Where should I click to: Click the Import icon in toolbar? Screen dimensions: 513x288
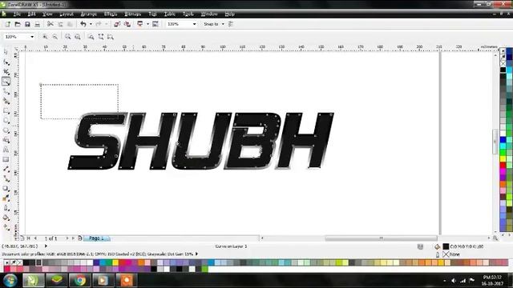pyautogui.click(x=117, y=24)
